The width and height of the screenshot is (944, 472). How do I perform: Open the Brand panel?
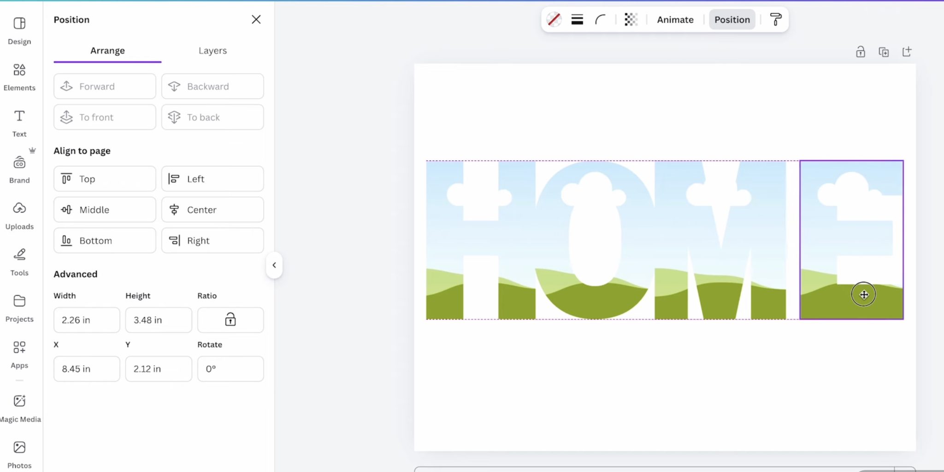pyautogui.click(x=19, y=168)
